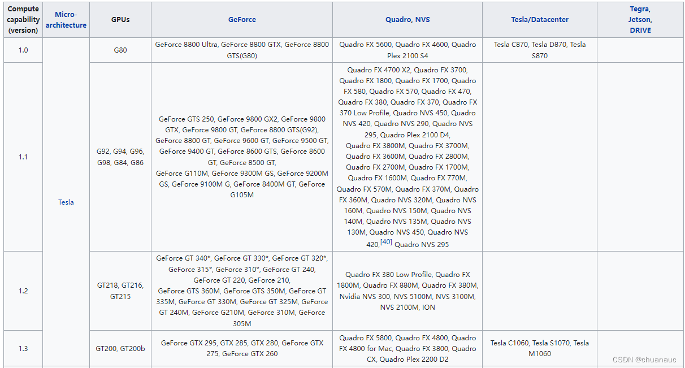
Task: Open footnote reference 40
Action: click(386, 242)
